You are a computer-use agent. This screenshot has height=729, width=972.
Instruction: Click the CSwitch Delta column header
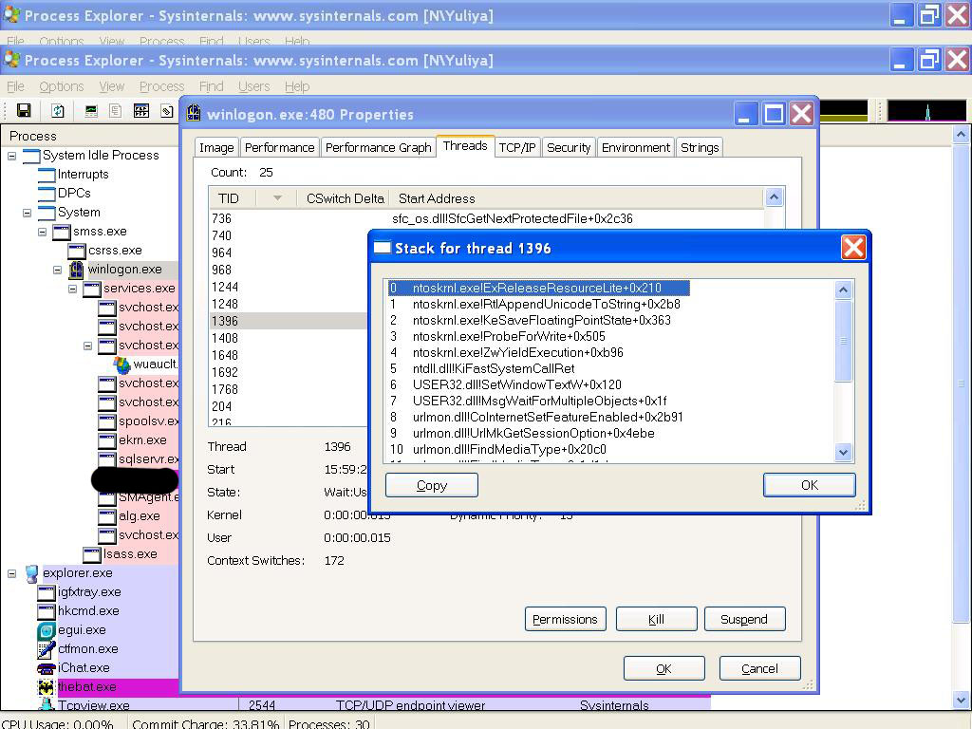345,198
